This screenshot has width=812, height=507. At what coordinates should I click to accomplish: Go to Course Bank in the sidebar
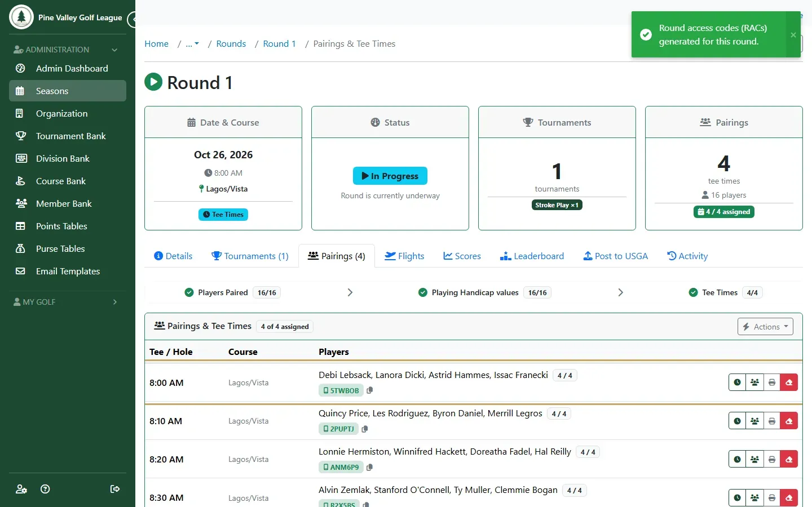(68, 181)
